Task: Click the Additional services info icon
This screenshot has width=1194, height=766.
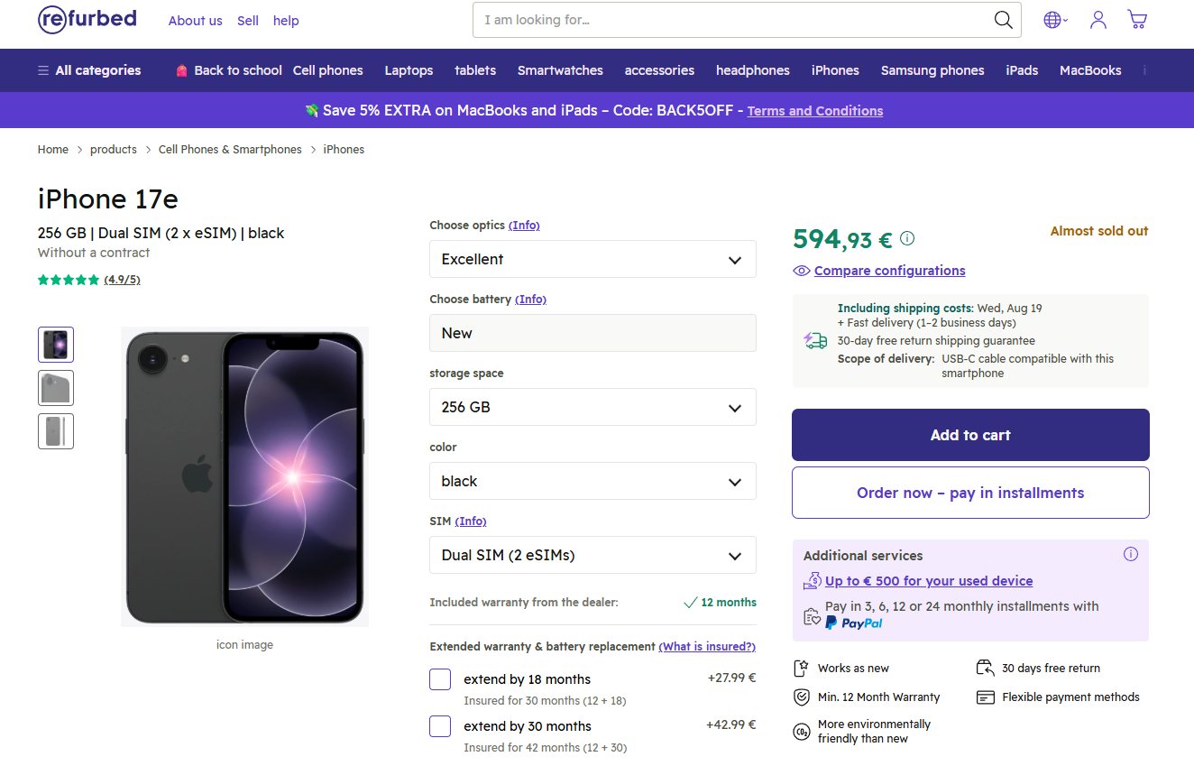Action: [1131, 554]
